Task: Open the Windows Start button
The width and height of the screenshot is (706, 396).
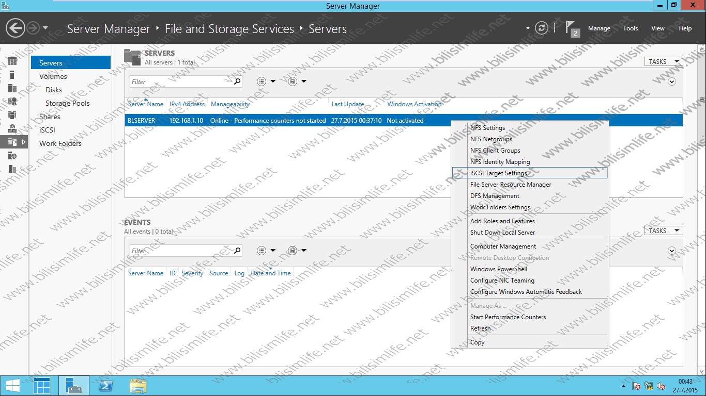Action: [13, 386]
